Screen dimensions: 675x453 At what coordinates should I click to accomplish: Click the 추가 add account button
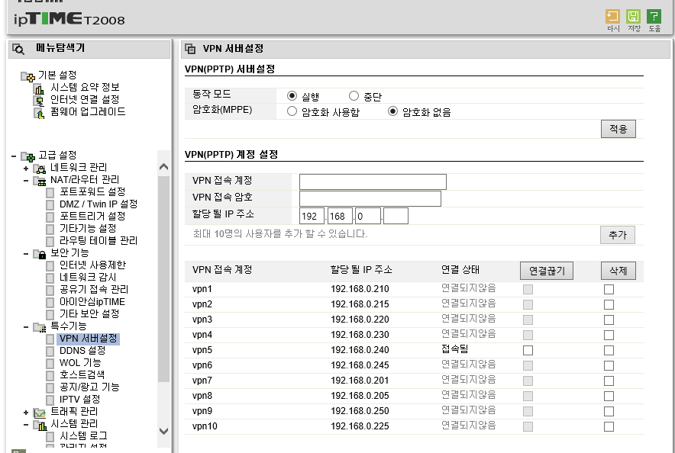(617, 235)
